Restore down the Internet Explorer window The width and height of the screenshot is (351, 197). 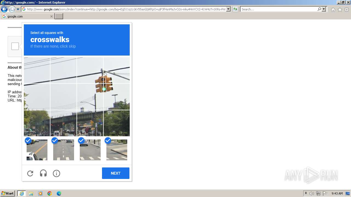(343, 2)
